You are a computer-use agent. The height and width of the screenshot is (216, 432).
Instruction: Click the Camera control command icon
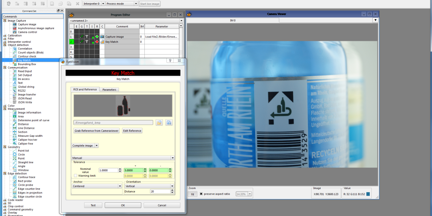pyautogui.click(x=15, y=32)
